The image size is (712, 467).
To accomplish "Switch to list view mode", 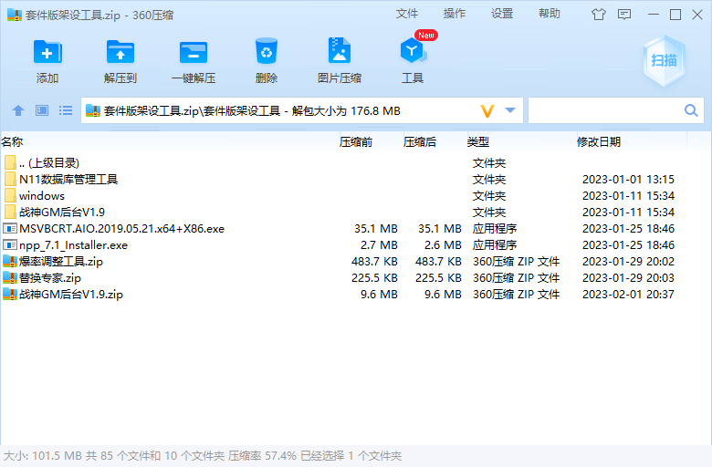I will [66, 110].
